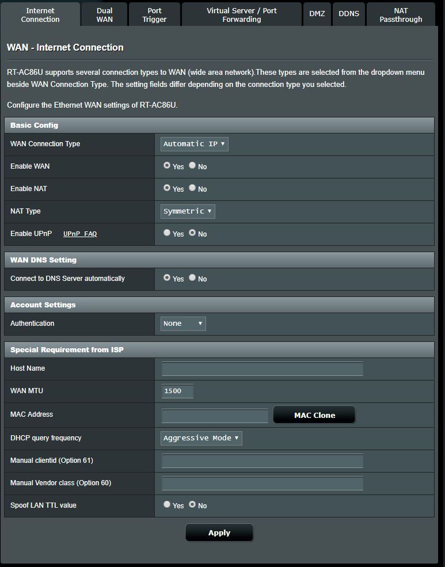Set Enable NAT to Yes
The width and height of the screenshot is (445, 567).
pyautogui.click(x=166, y=188)
